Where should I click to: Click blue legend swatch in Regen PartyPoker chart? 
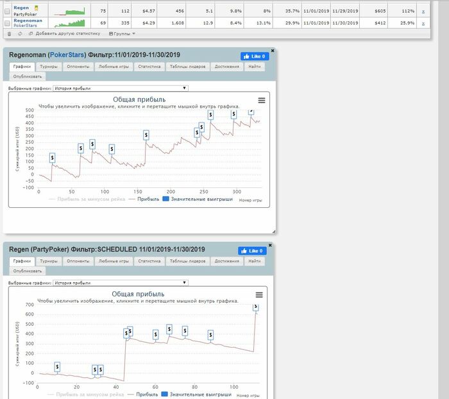click(x=164, y=394)
